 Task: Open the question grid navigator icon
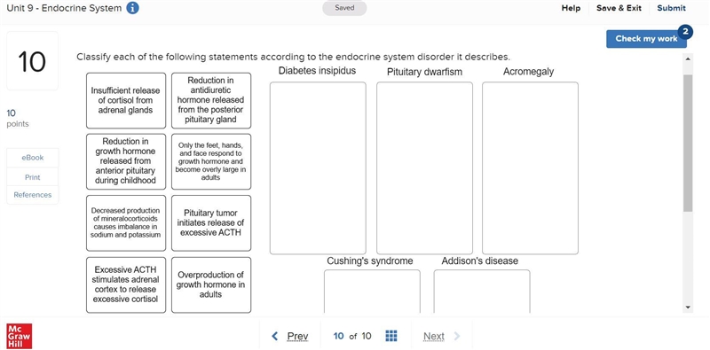(x=390, y=336)
